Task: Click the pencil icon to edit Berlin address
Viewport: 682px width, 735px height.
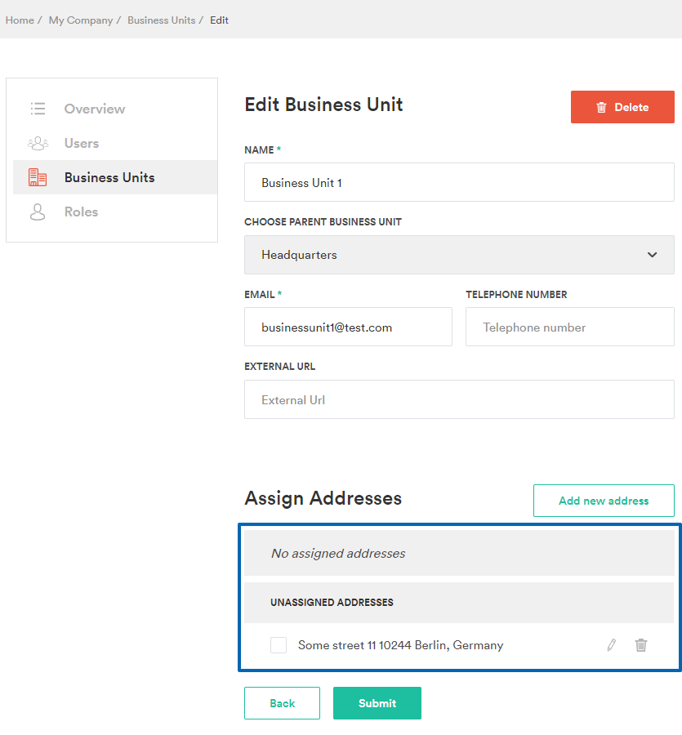Action: pyautogui.click(x=611, y=645)
